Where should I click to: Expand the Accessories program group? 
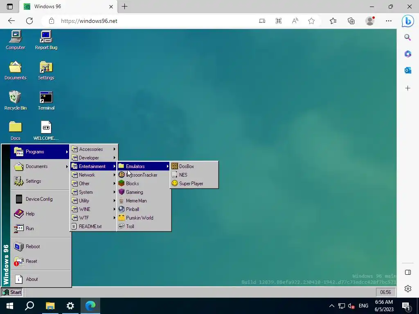[94, 149]
